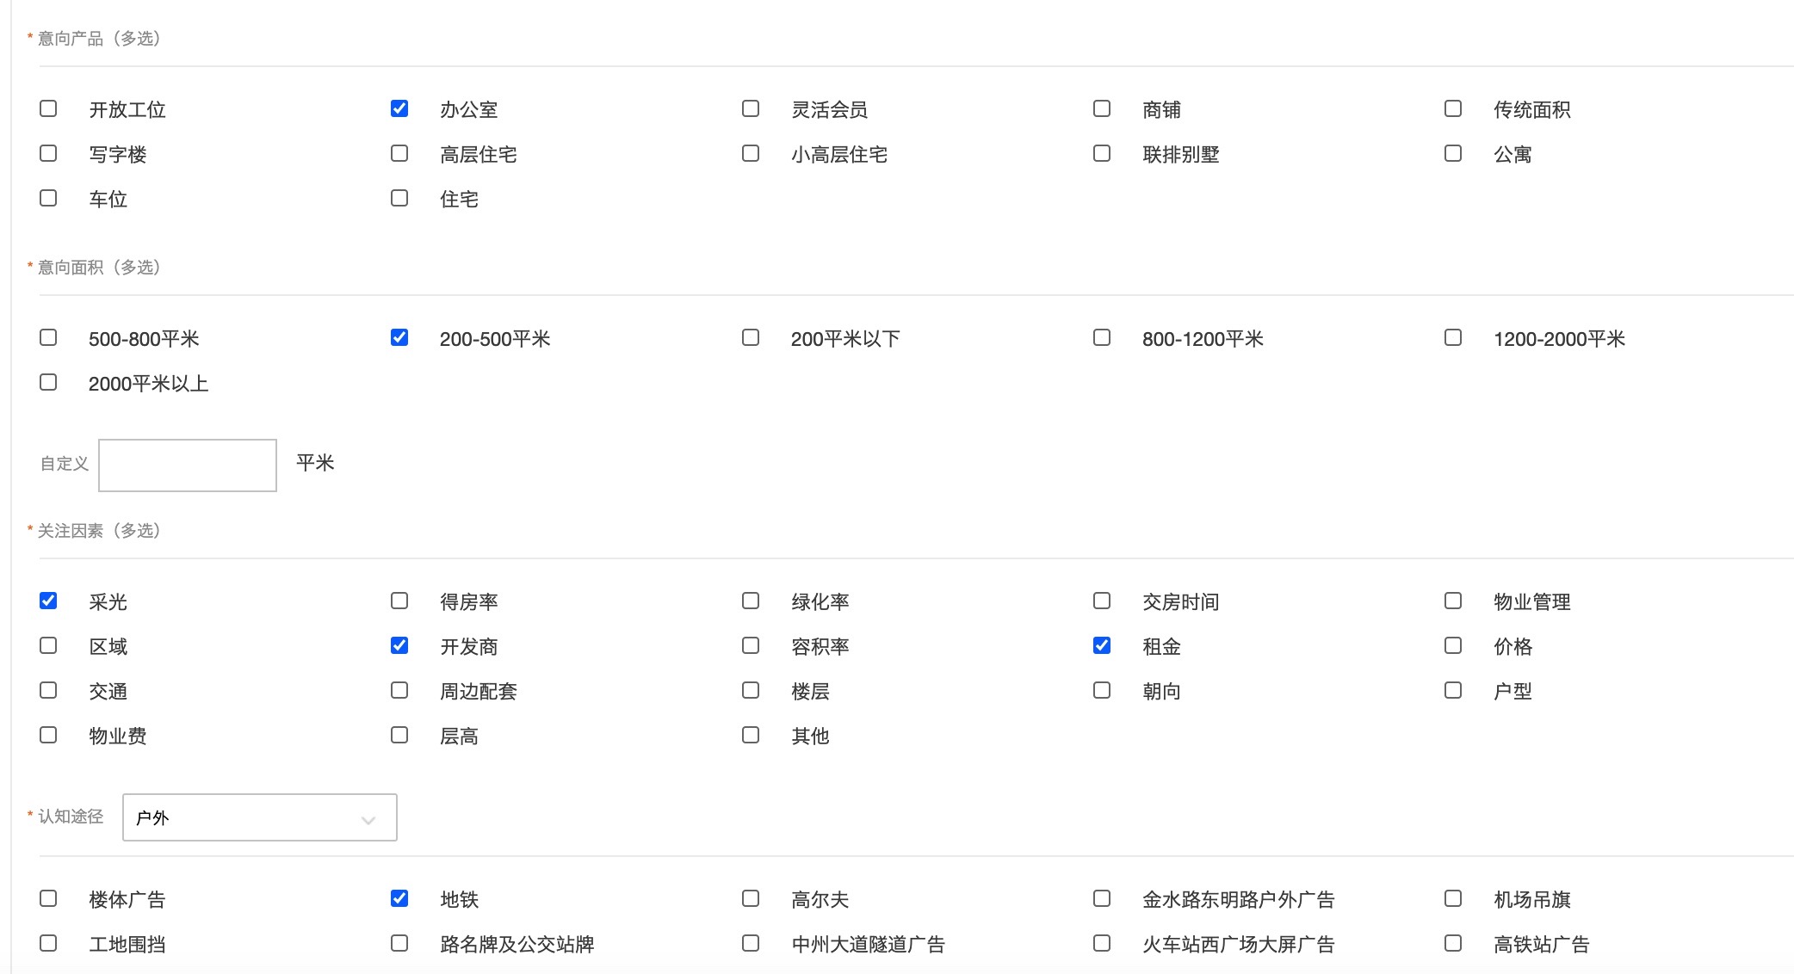Check the 车位 option

(48, 199)
